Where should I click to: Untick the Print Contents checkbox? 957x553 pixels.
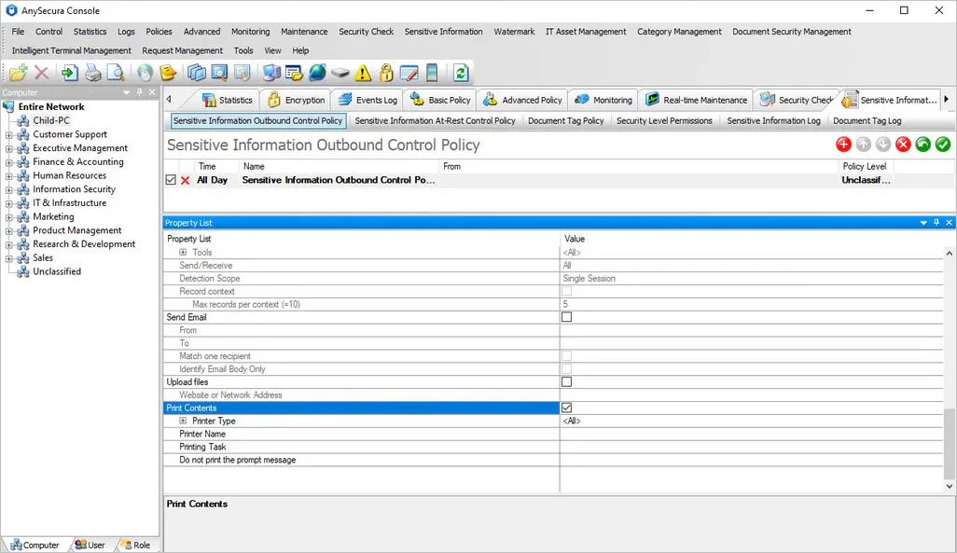pyautogui.click(x=567, y=408)
